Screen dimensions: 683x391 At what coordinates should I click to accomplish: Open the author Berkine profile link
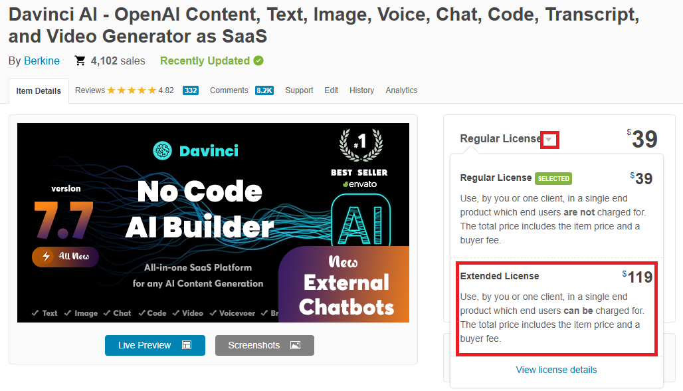coord(42,61)
